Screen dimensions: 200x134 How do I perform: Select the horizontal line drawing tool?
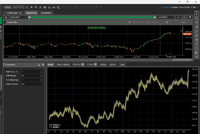[197, 31]
